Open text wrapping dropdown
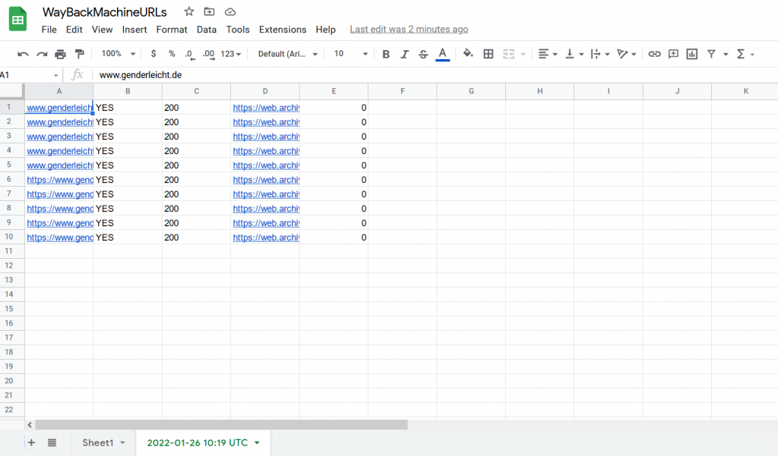778x456 pixels. (600, 54)
